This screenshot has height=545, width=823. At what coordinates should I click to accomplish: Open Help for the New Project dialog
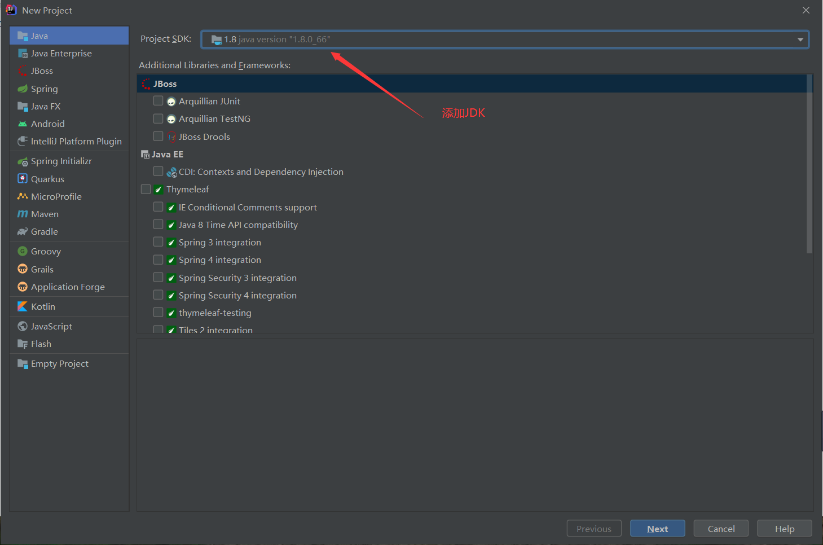tap(785, 529)
